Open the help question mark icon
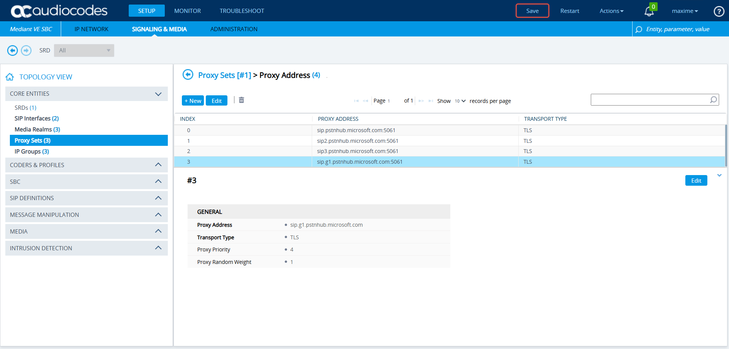729x349 pixels. [719, 11]
